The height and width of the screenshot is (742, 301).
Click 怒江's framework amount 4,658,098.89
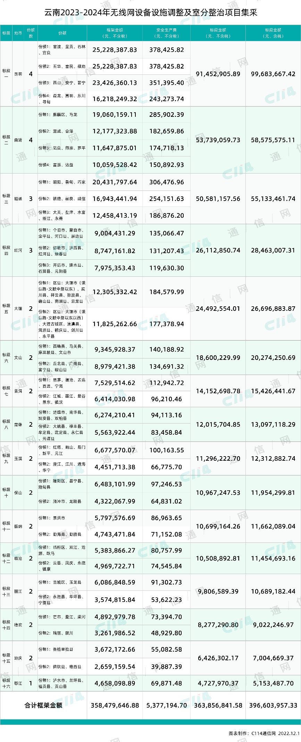click(115, 683)
